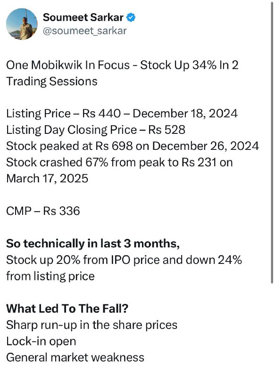Click the 'CMP – Rs 336' line
Screen dimensions: 275x377
(43, 211)
